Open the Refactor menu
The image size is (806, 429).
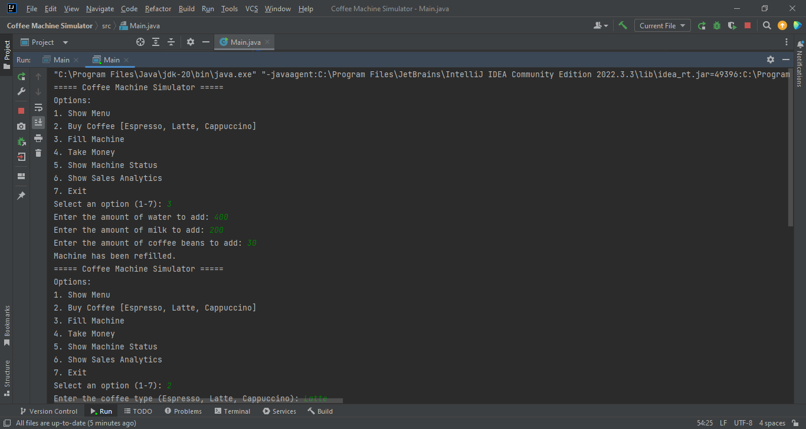tap(158, 8)
